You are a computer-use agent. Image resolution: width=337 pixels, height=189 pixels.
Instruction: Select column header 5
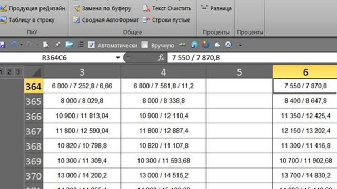click(240, 72)
